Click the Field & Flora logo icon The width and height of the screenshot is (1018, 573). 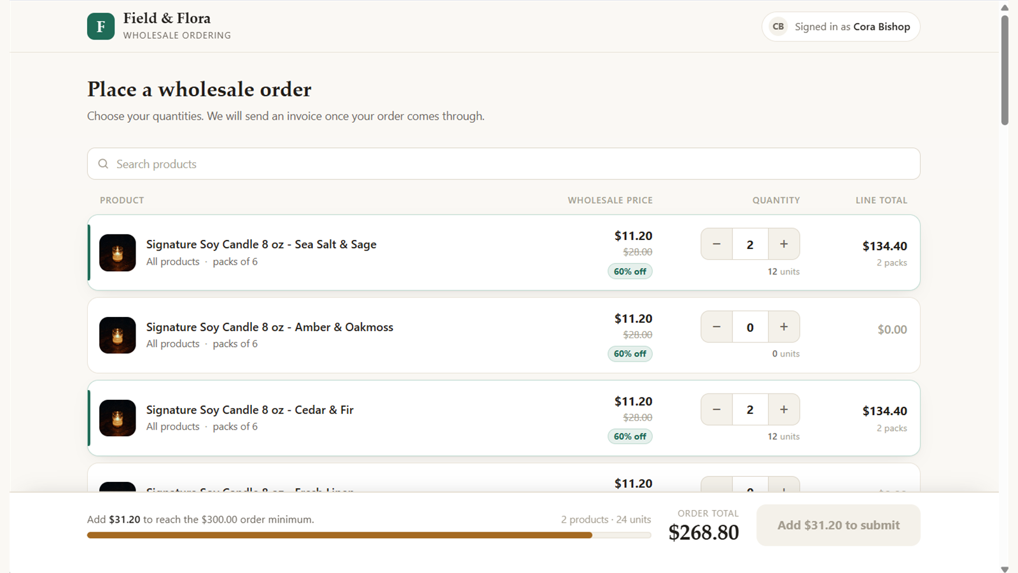(101, 26)
